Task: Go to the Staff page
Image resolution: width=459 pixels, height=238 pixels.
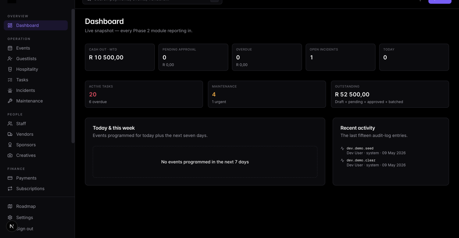Action: pyautogui.click(x=36, y=124)
